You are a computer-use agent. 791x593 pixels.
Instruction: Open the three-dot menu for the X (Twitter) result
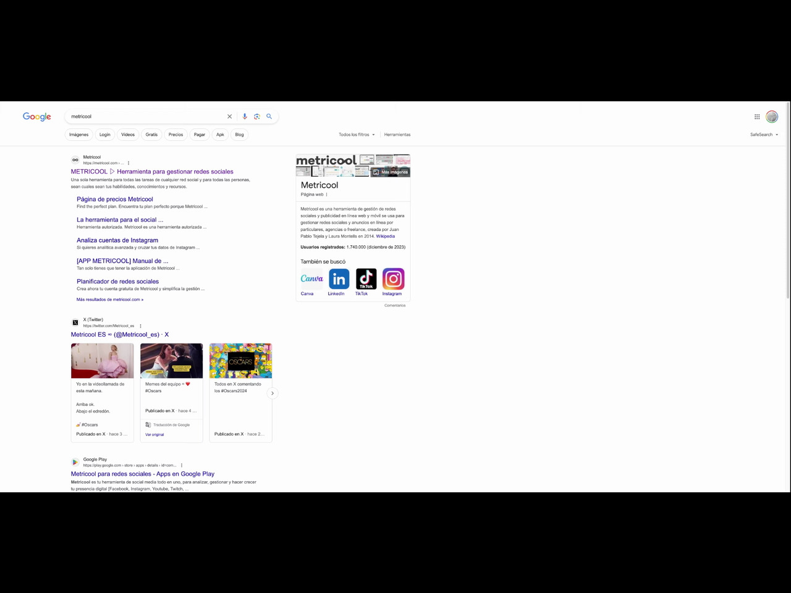pos(140,326)
